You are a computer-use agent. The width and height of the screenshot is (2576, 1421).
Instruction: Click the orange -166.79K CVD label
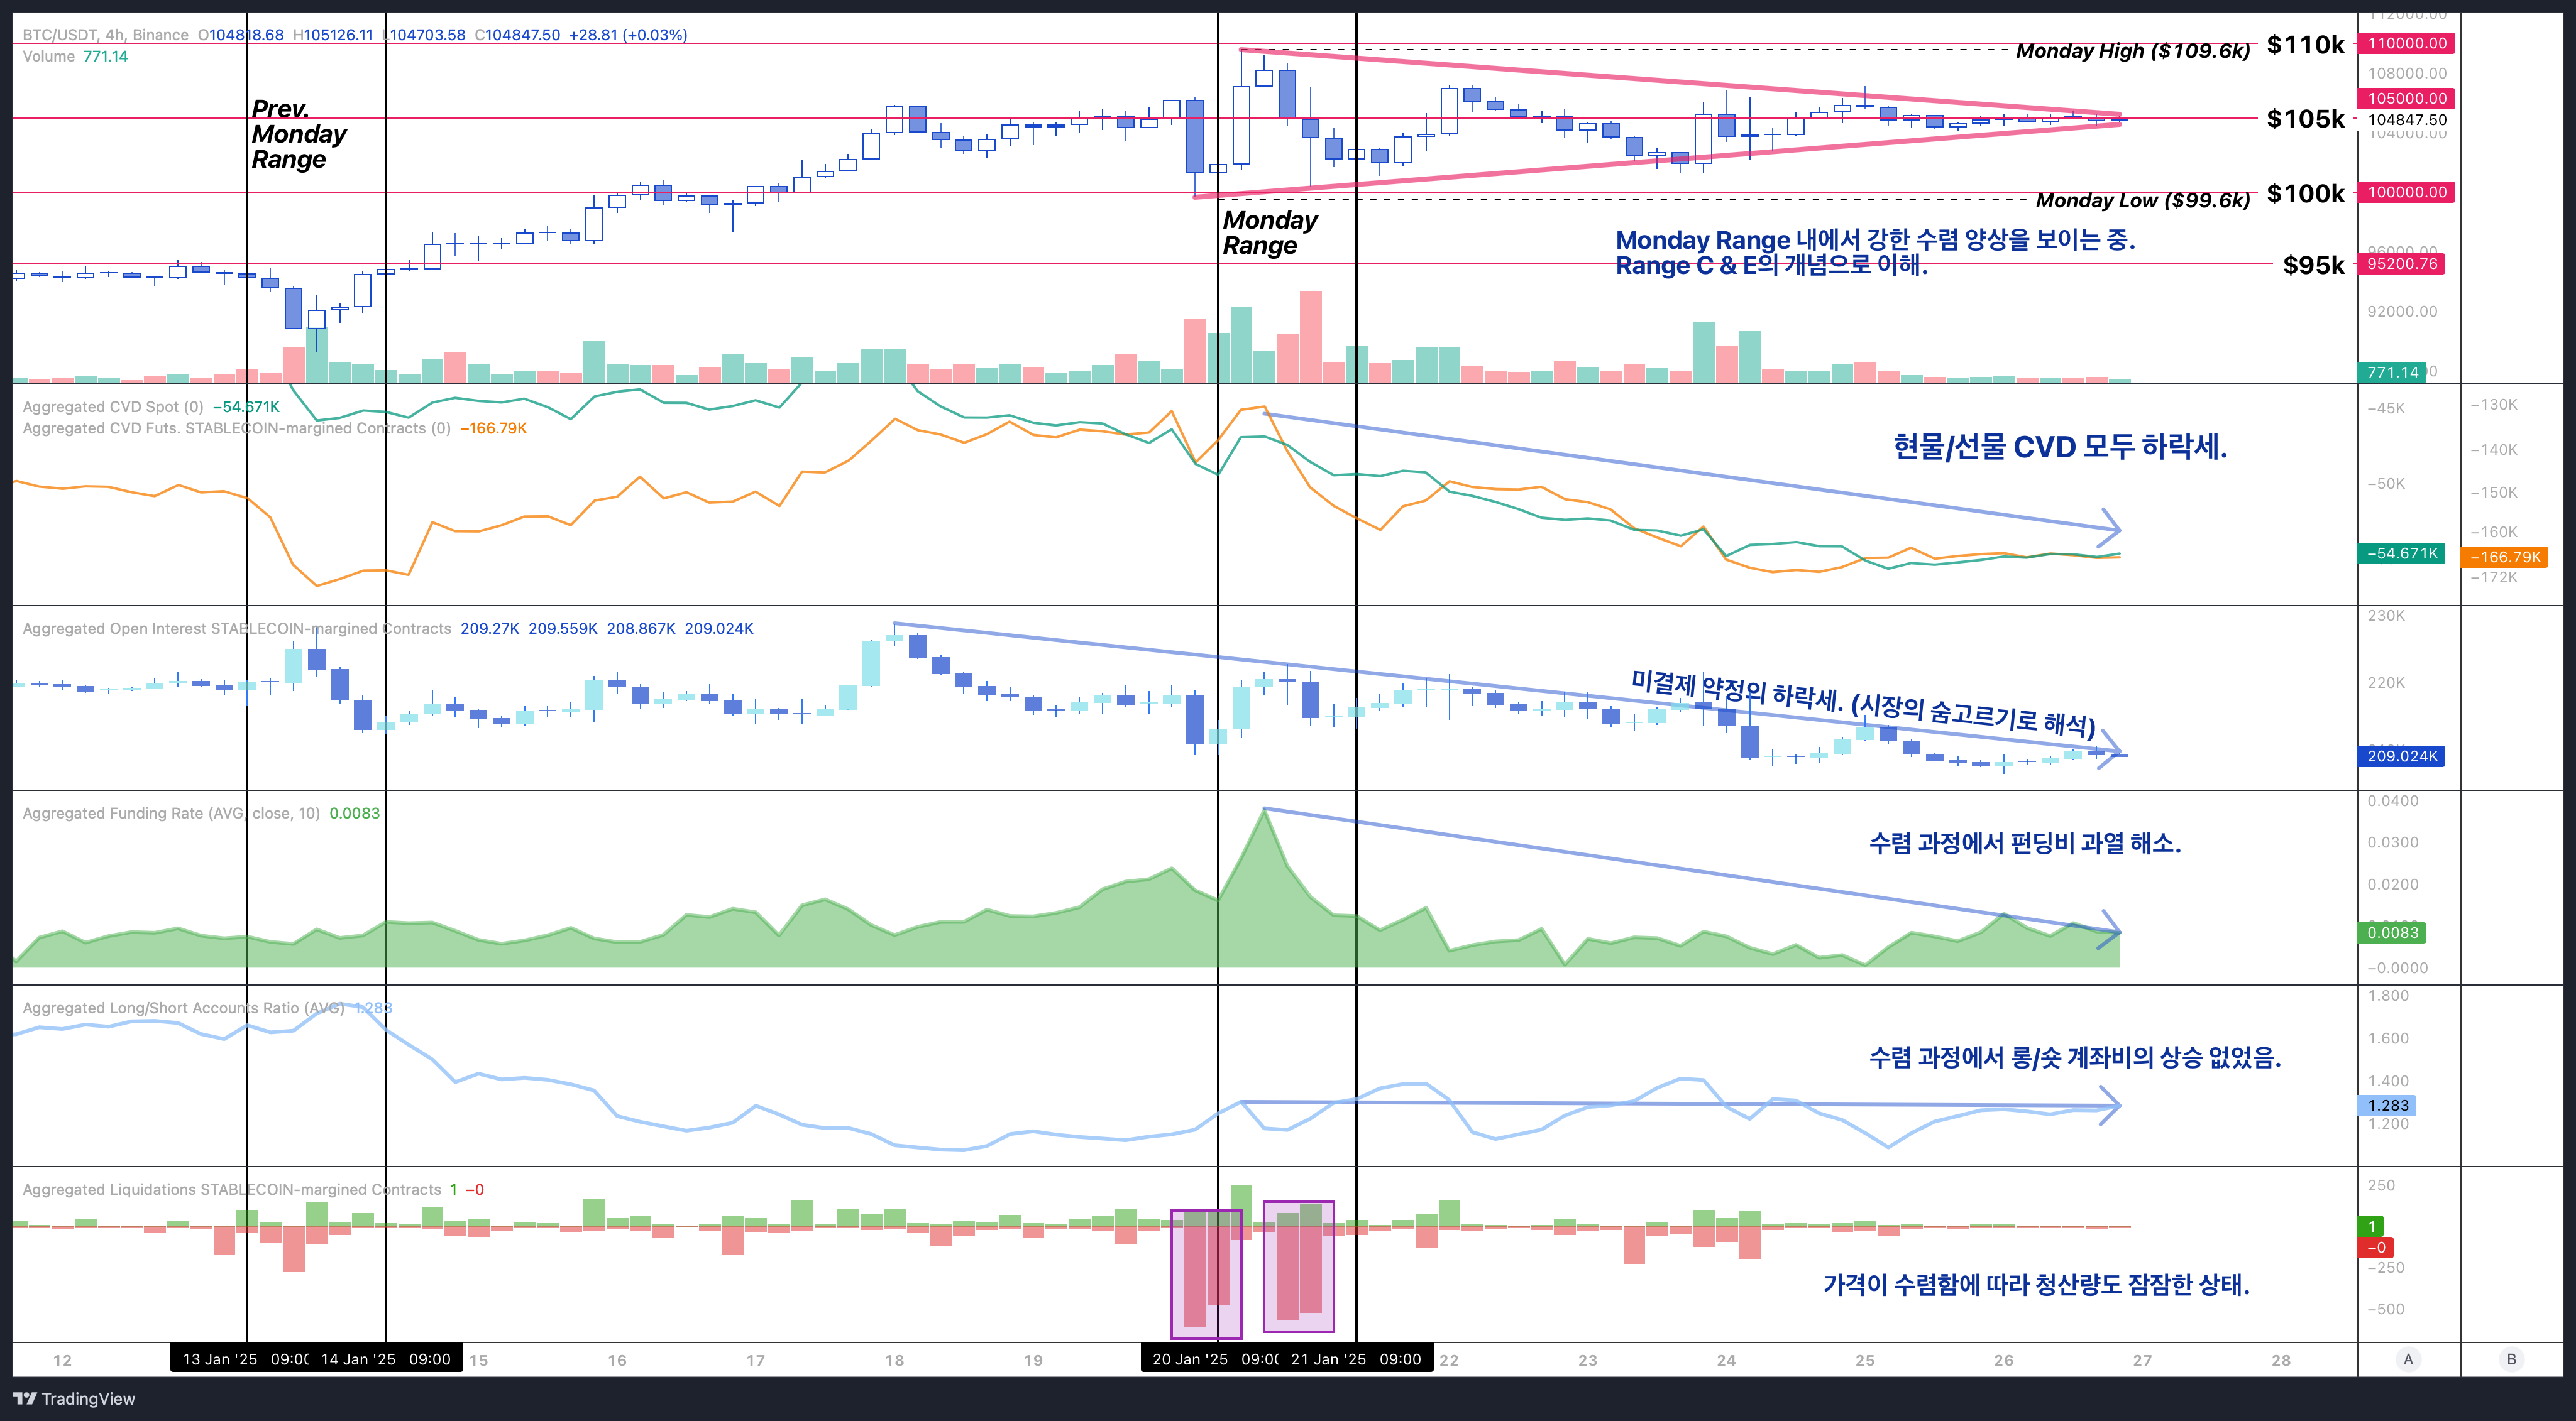coord(2505,557)
